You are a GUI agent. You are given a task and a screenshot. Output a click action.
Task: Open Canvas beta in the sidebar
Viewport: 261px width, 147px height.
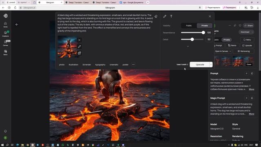point(5,43)
